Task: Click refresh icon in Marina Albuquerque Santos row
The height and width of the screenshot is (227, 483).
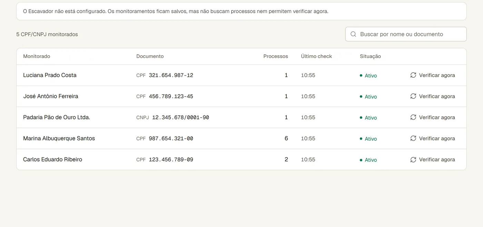Action: coord(413,138)
